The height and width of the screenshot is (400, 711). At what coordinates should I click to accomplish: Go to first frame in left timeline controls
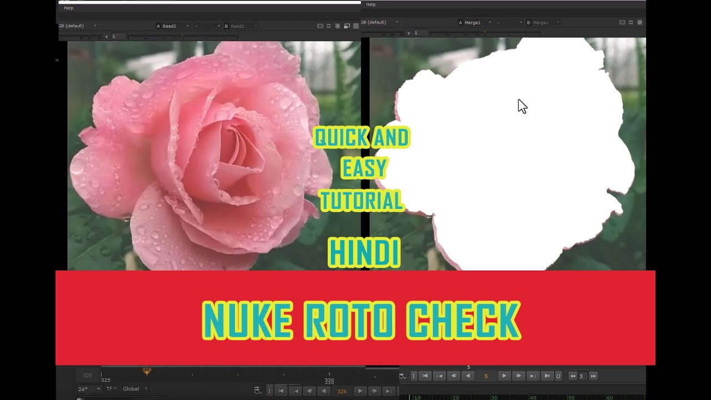(x=281, y=391)
